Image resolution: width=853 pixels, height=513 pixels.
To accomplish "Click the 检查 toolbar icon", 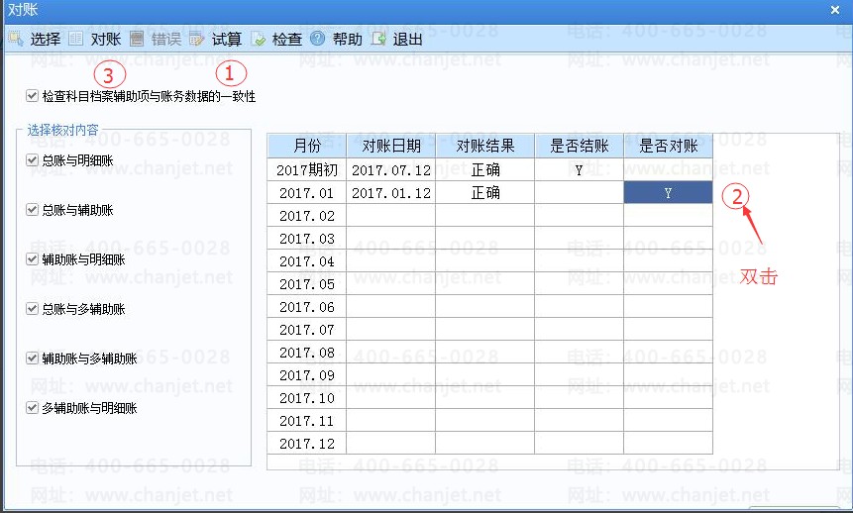I will [258, 40].
